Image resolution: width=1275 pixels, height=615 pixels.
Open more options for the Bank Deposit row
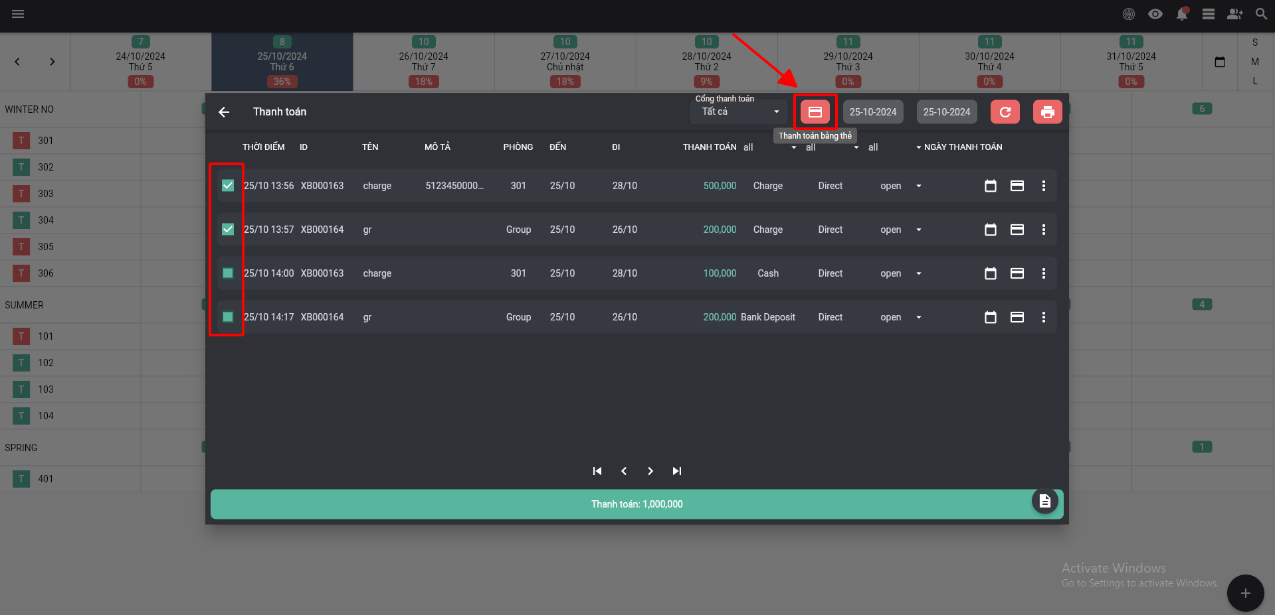pos(1044,317)
